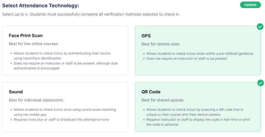Click the green checkmark on GPS card

click(260, 27)
